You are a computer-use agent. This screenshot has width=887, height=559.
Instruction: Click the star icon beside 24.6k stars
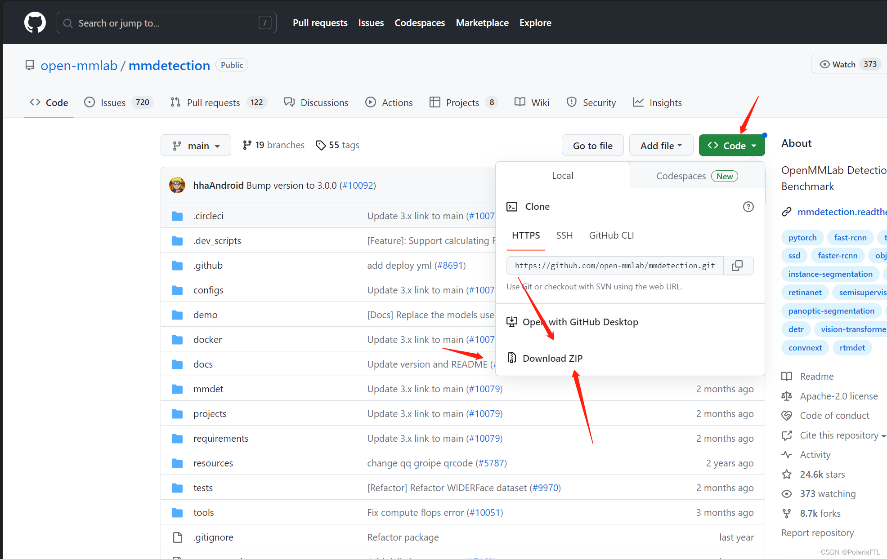pyautogui.click(x=787, y=474)
